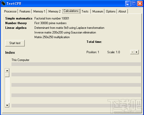This screenshot has width=144, height=115.
Task: Select the Calculations tab
Action: (71, 11)
